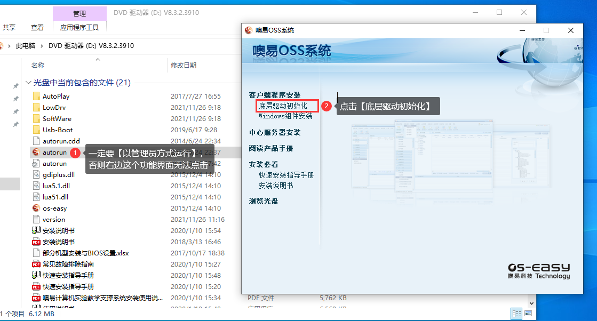The image size is (597, 321).
Task: Click chevron before DVD 驱动器 breadcrumb
Action: [43, 46]
